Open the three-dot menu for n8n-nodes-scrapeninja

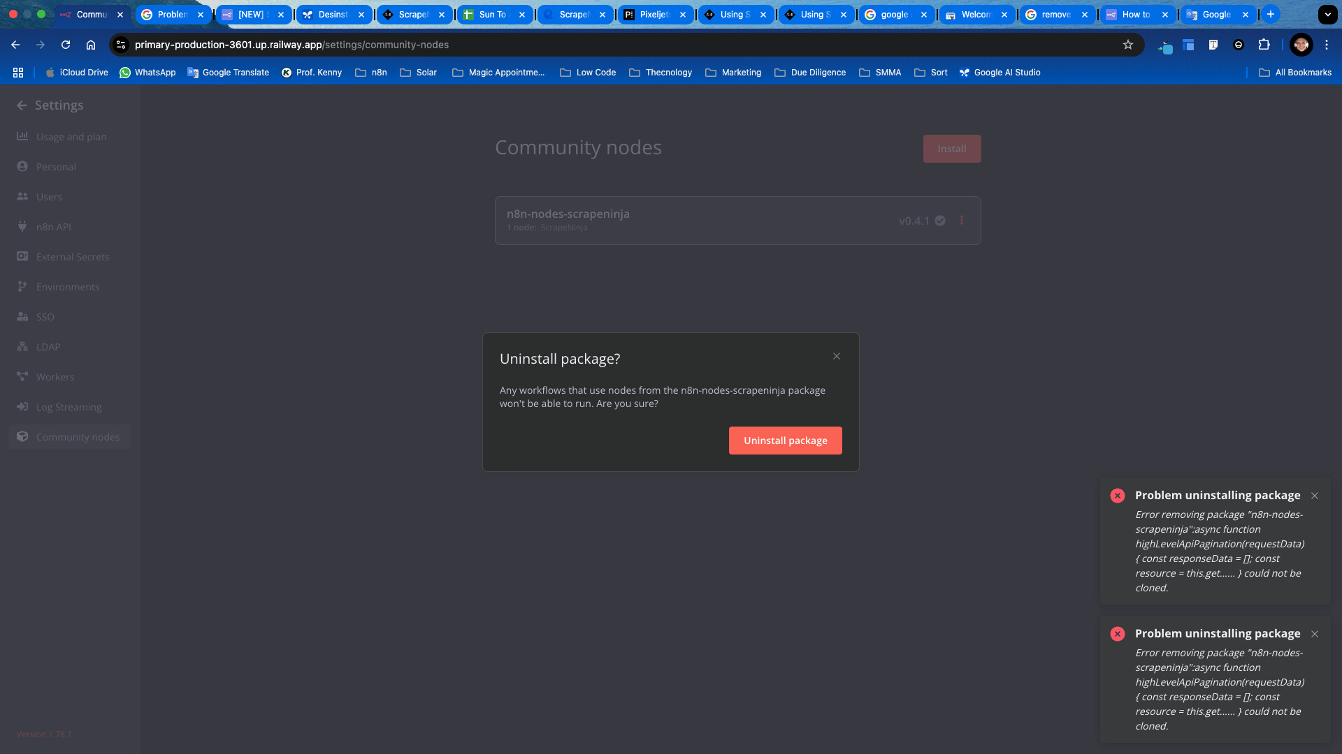click(x=962, y=220)
